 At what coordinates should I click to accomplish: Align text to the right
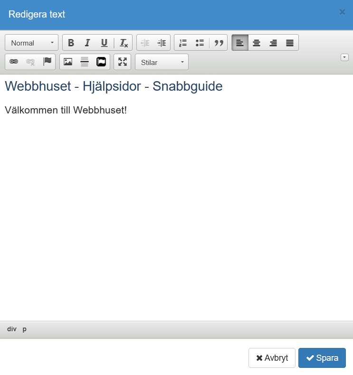pos(273,43)
